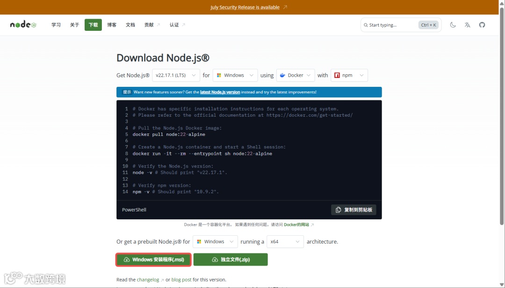
Task: Click the Windows logo in top platform dropdown
Action: pyautogui.click(x=219, y=75)
